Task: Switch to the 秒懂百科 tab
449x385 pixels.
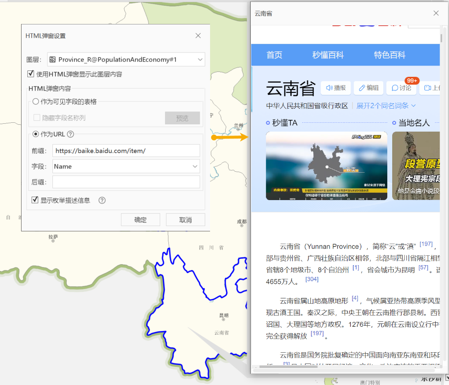Action: tap(328, 55)
